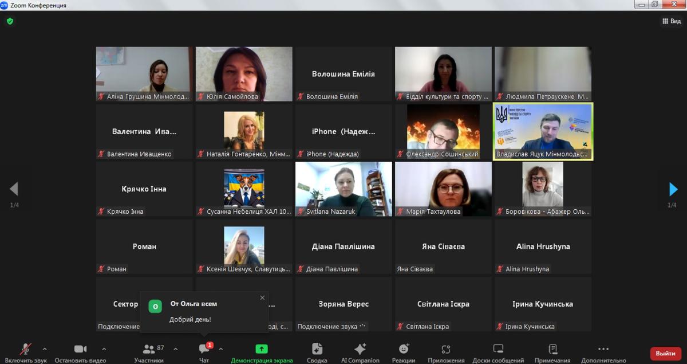Click the red Выйти leave button
Image resolution: width=687 pixels, height=364 pixels.
point(666,354)
